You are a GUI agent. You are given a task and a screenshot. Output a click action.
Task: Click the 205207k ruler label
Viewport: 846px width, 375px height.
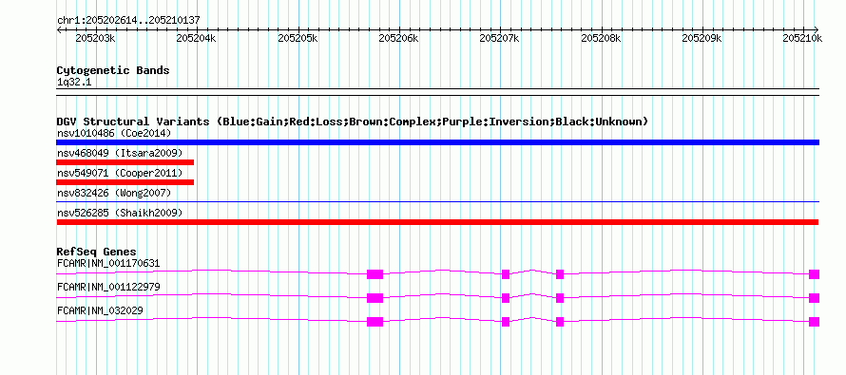[500, 38]
